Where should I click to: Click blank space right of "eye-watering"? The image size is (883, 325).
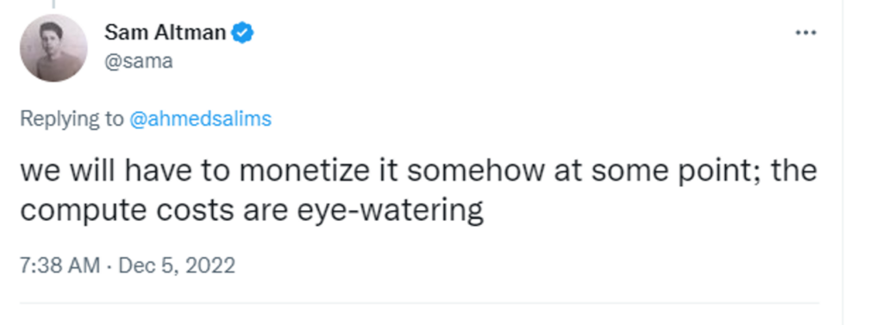click(x=648, y=212)
